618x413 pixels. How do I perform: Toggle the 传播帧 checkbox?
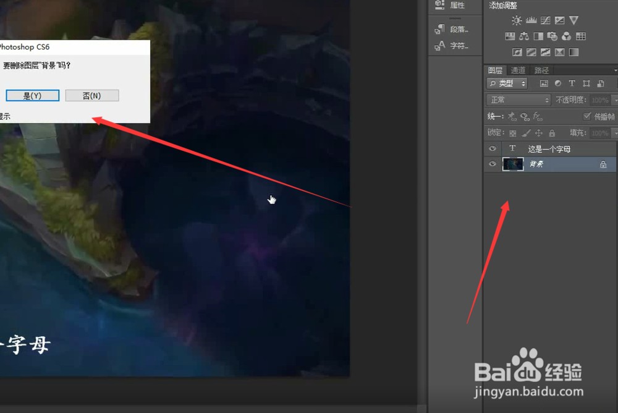coord(587,116)
